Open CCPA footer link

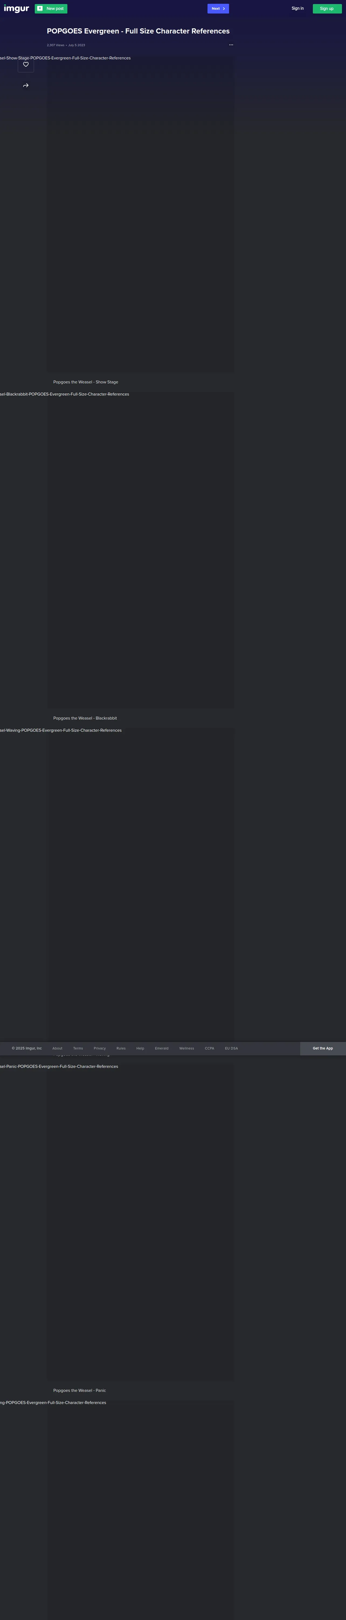[x=210, y=1048]
